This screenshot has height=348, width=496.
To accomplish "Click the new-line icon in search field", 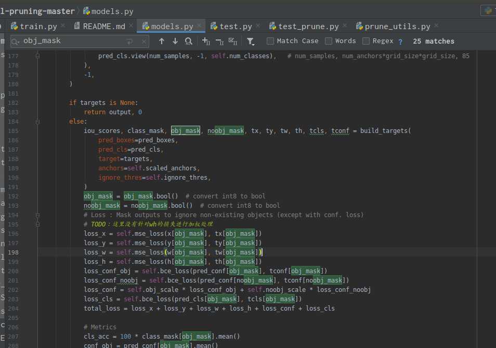I will coord(129,42).
